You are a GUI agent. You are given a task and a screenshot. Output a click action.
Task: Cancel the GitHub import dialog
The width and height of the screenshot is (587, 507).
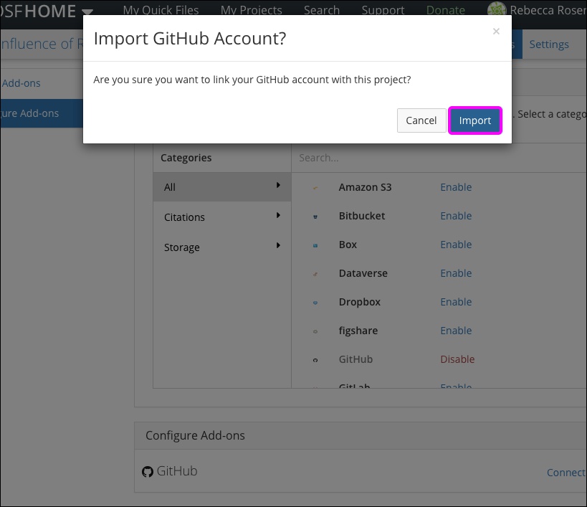pos(421,120)
